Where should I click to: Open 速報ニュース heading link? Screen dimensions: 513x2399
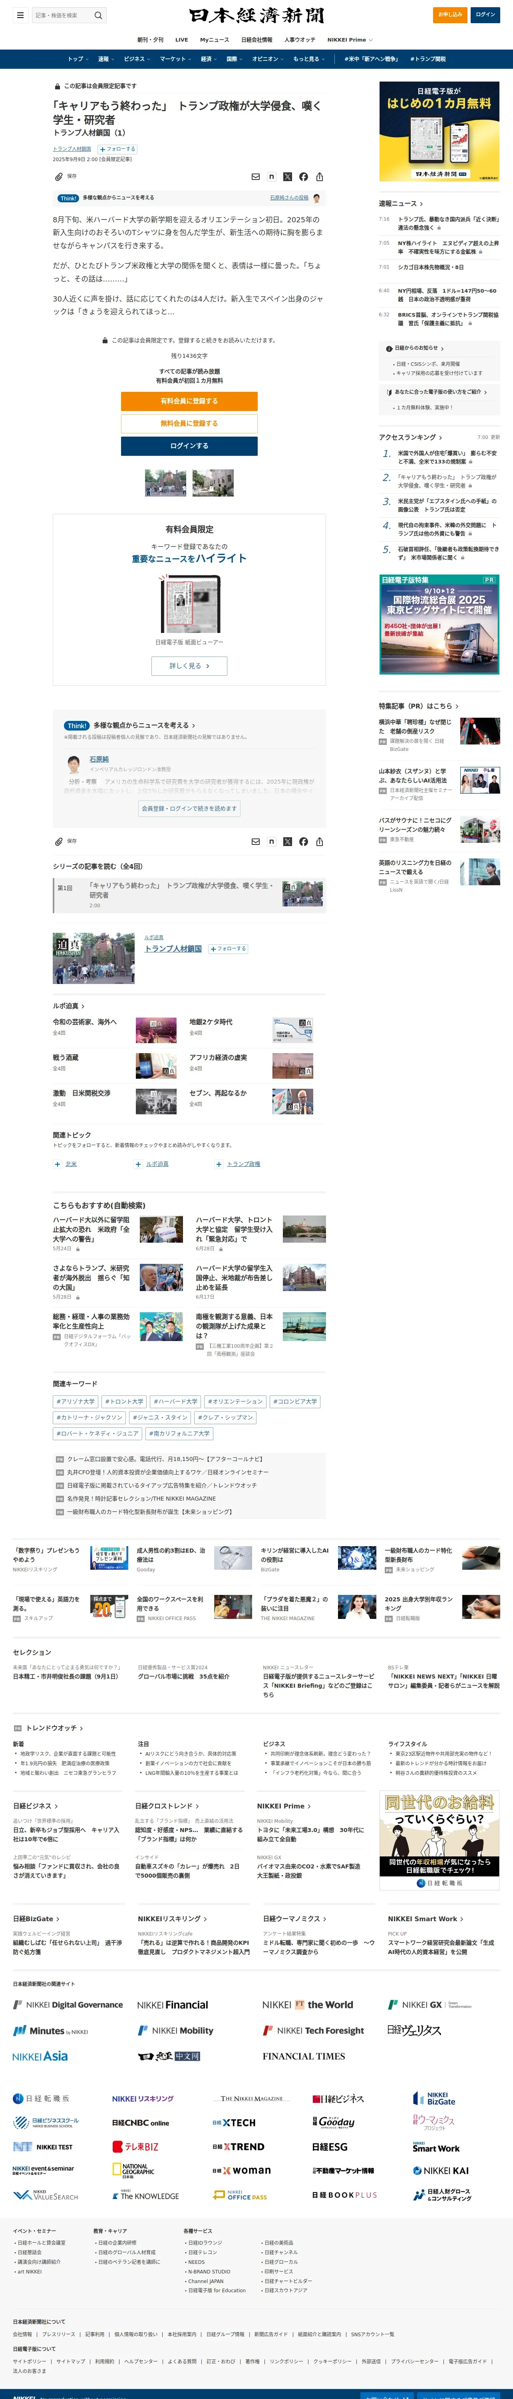pos(400,203)
